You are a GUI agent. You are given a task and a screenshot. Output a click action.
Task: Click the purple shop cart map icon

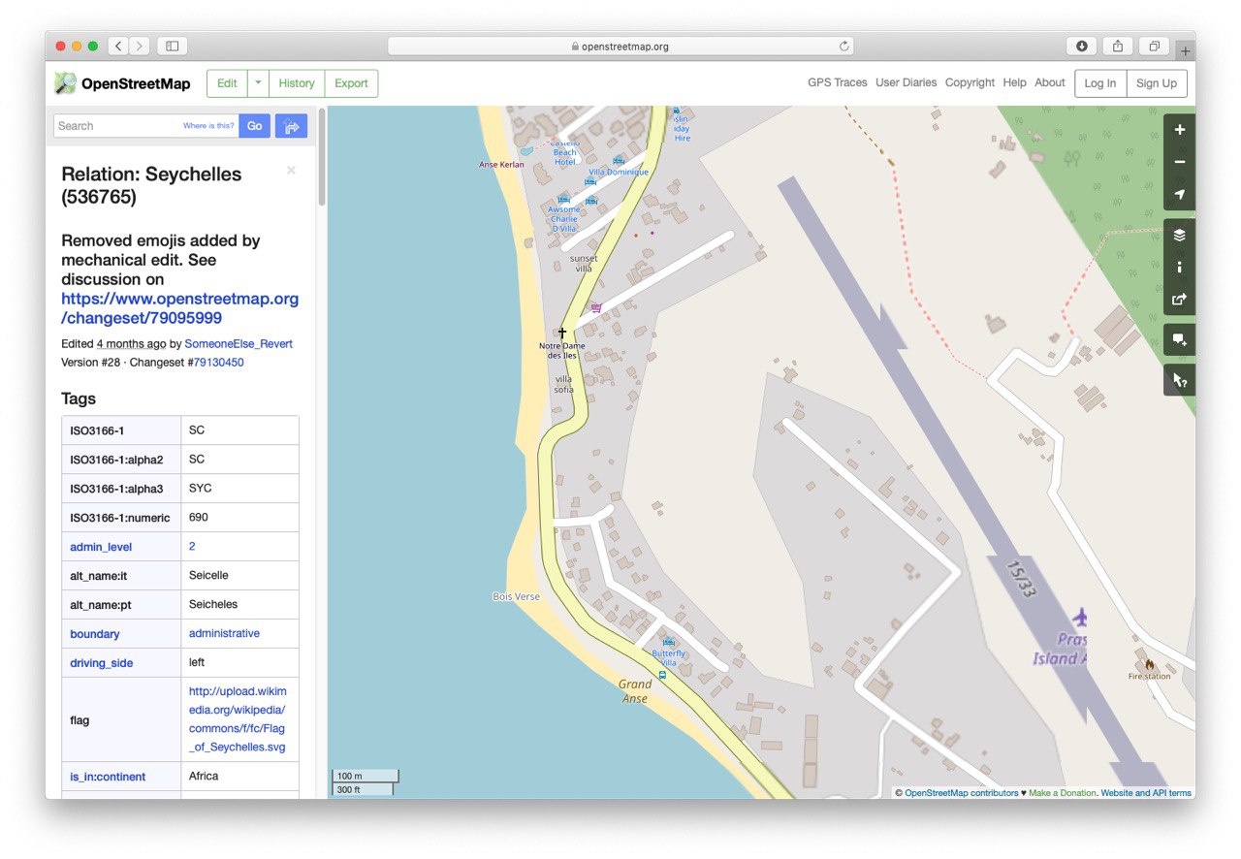coord(596,307)
